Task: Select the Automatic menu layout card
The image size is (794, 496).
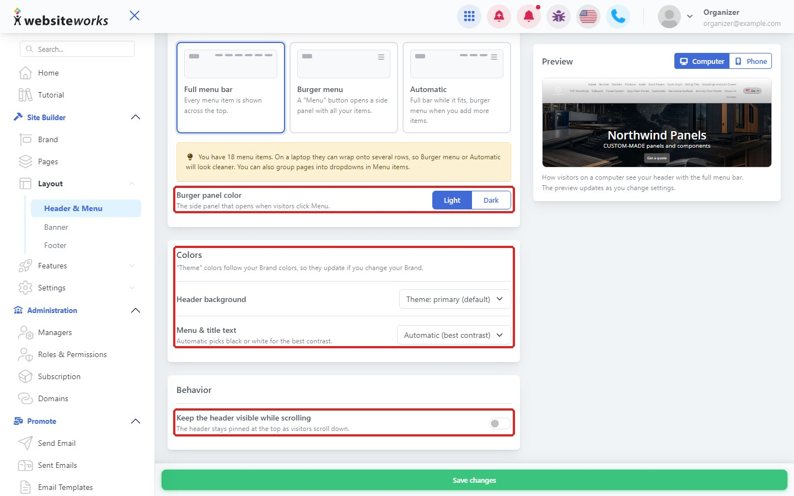Action: (x=457, y=88)
